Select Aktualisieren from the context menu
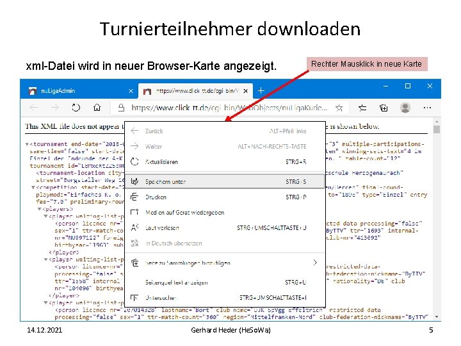Image resolution: width=461 pixels, height=346 pixels. click(x=225, y=162)
